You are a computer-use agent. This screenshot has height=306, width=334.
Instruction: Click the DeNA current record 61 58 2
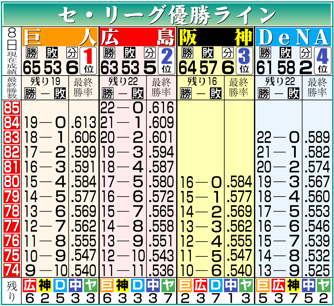pyautogui.click(x=284, y=67)
